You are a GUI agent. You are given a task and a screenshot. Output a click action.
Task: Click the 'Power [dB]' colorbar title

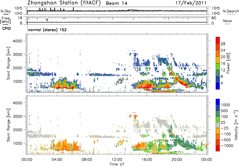pyautogui.click(x=228, y=63)
